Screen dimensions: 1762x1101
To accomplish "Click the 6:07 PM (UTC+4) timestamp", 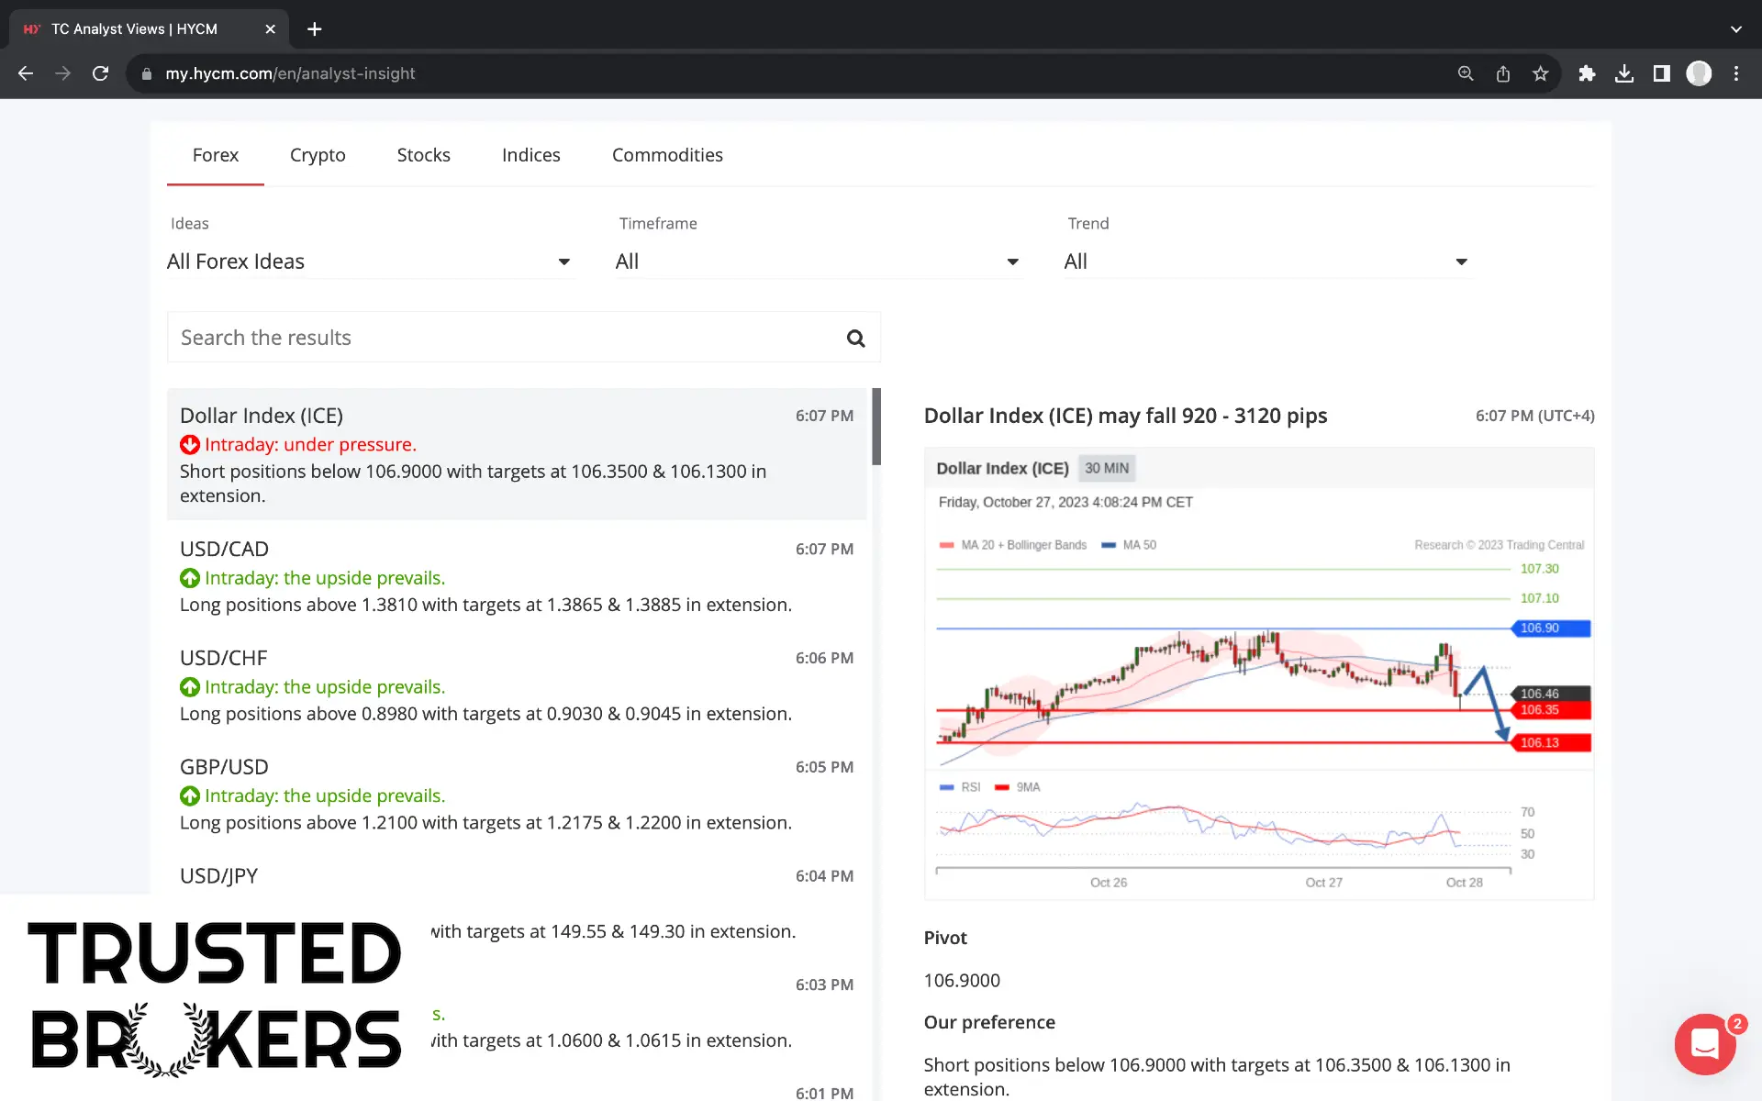I will point(1534,416).
